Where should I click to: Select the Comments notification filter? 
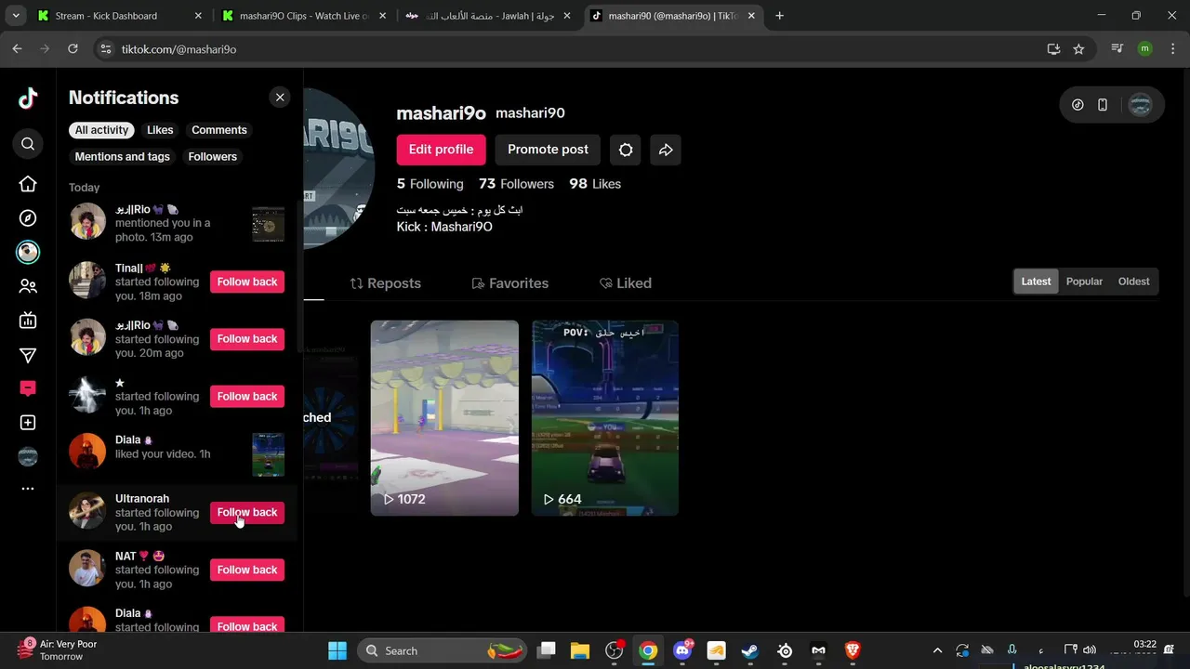point(219,130)
